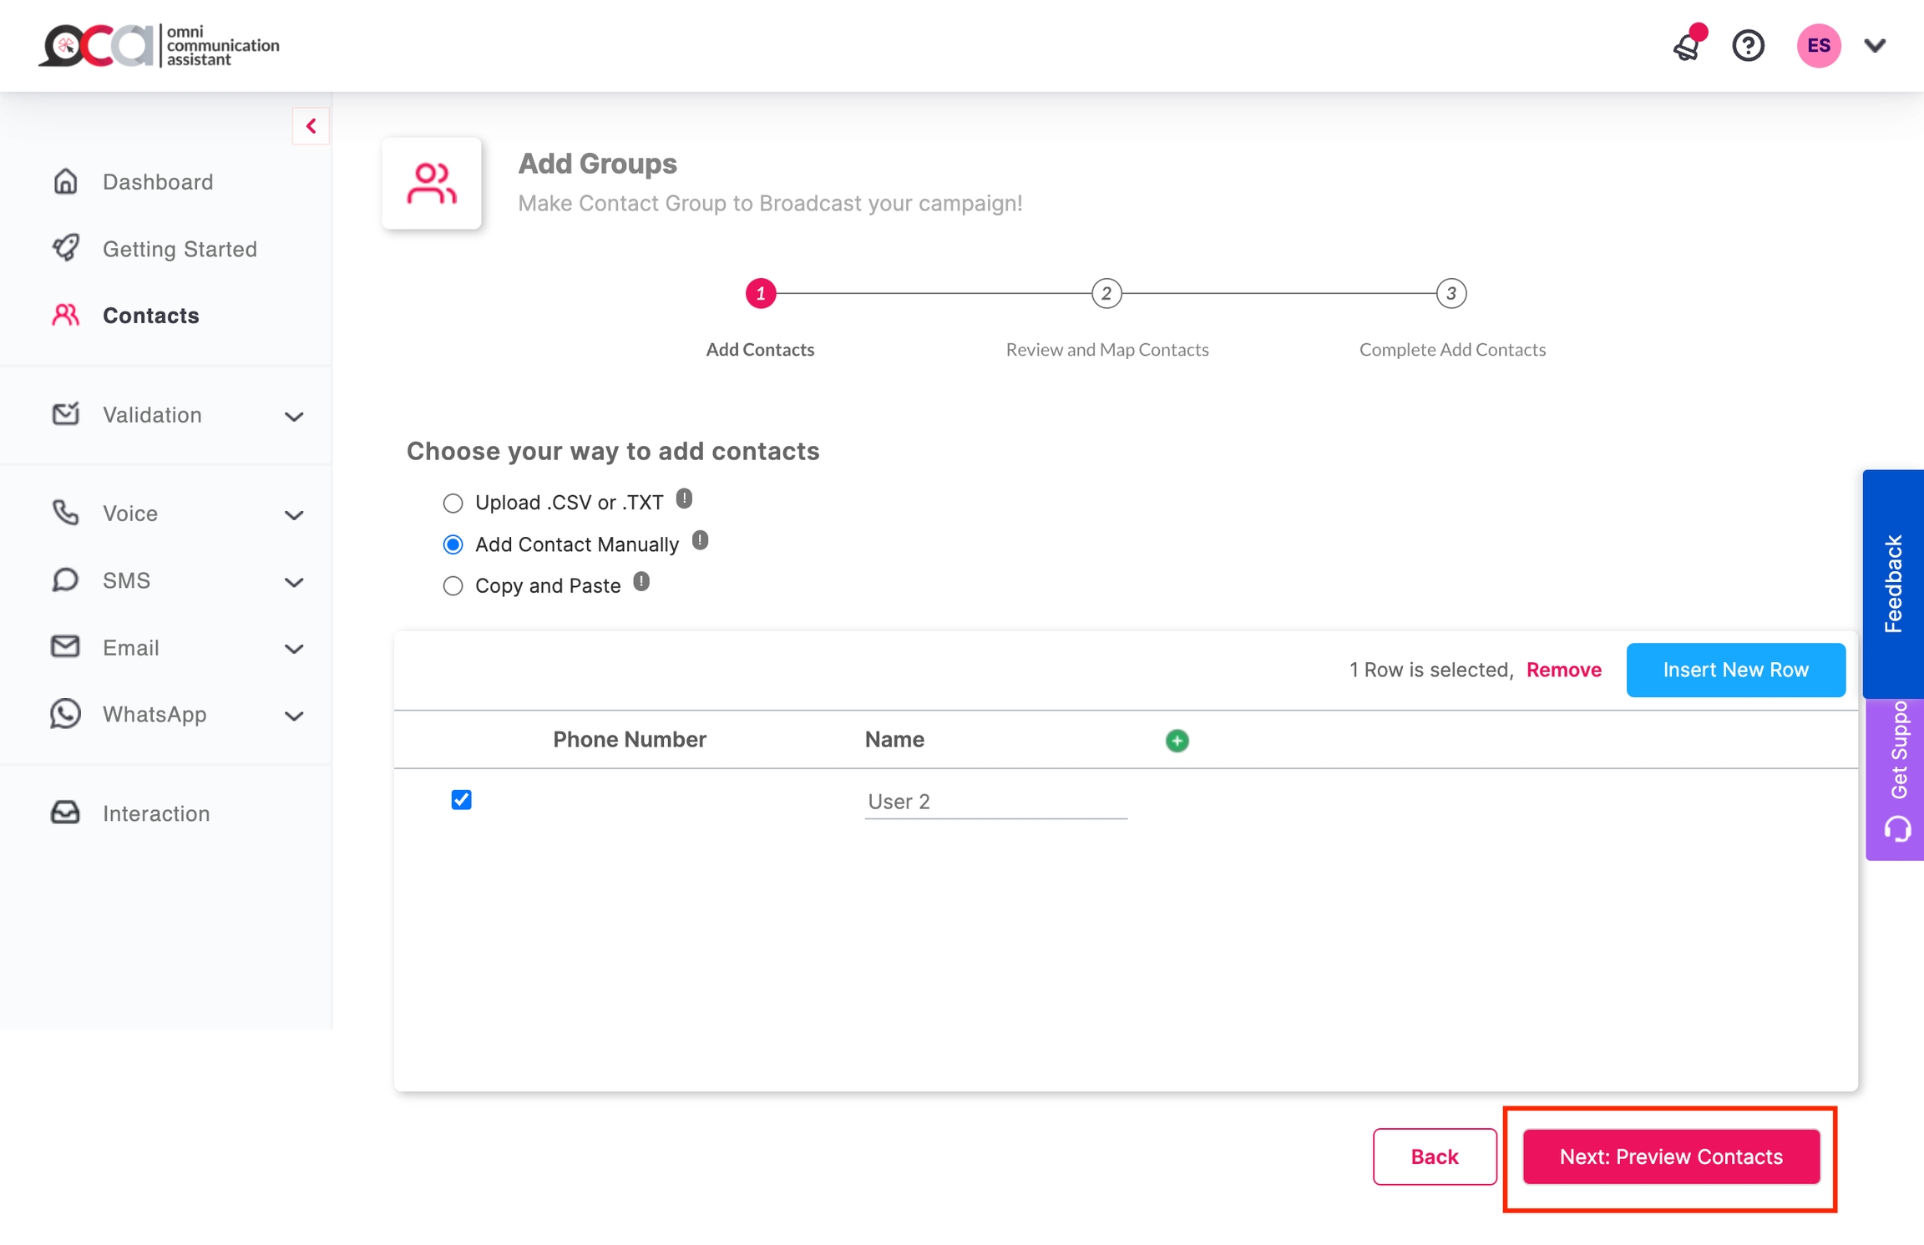Open Dashboard from the sidebar

tap(157, 182)
